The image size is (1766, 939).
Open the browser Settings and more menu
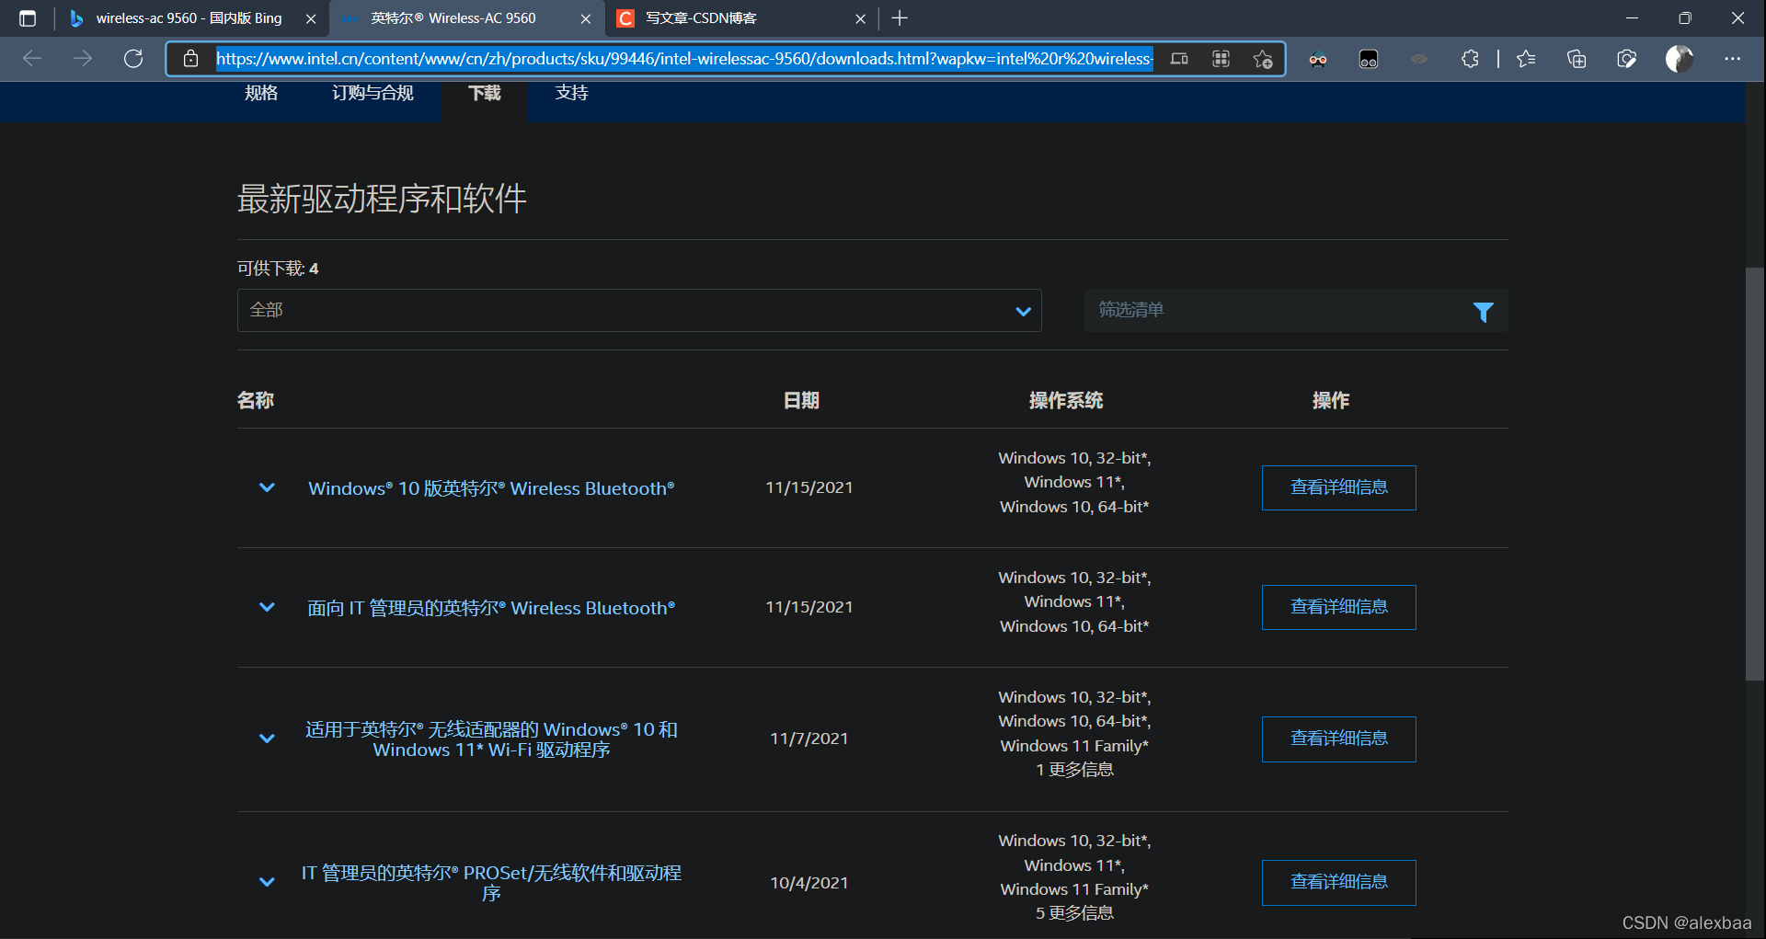(x=1733, y=59)
